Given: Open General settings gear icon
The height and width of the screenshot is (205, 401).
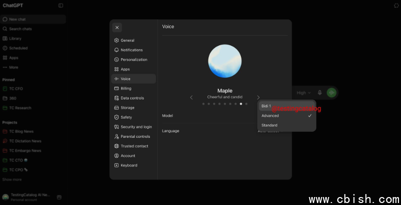Looking at the screenshot, I should 116,40.
